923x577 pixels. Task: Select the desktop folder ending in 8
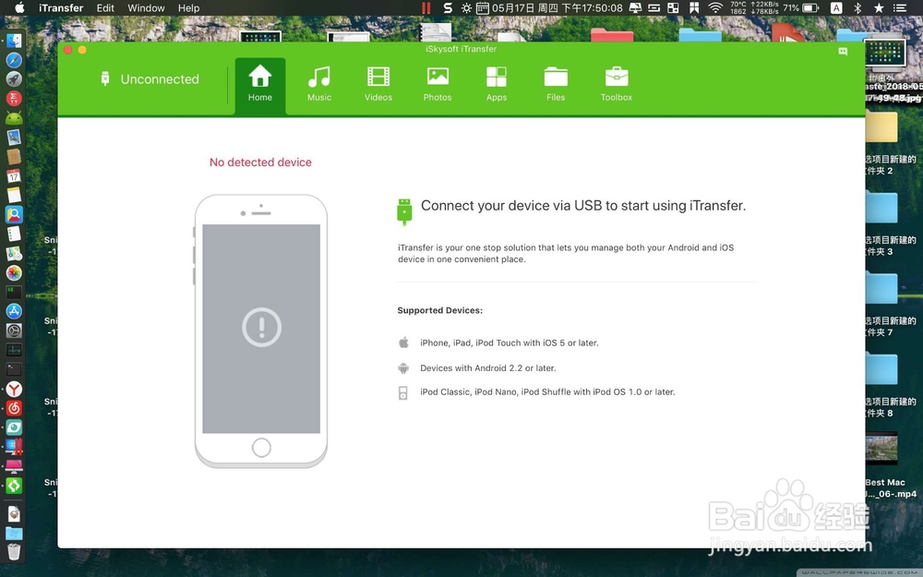coord(890,384)
